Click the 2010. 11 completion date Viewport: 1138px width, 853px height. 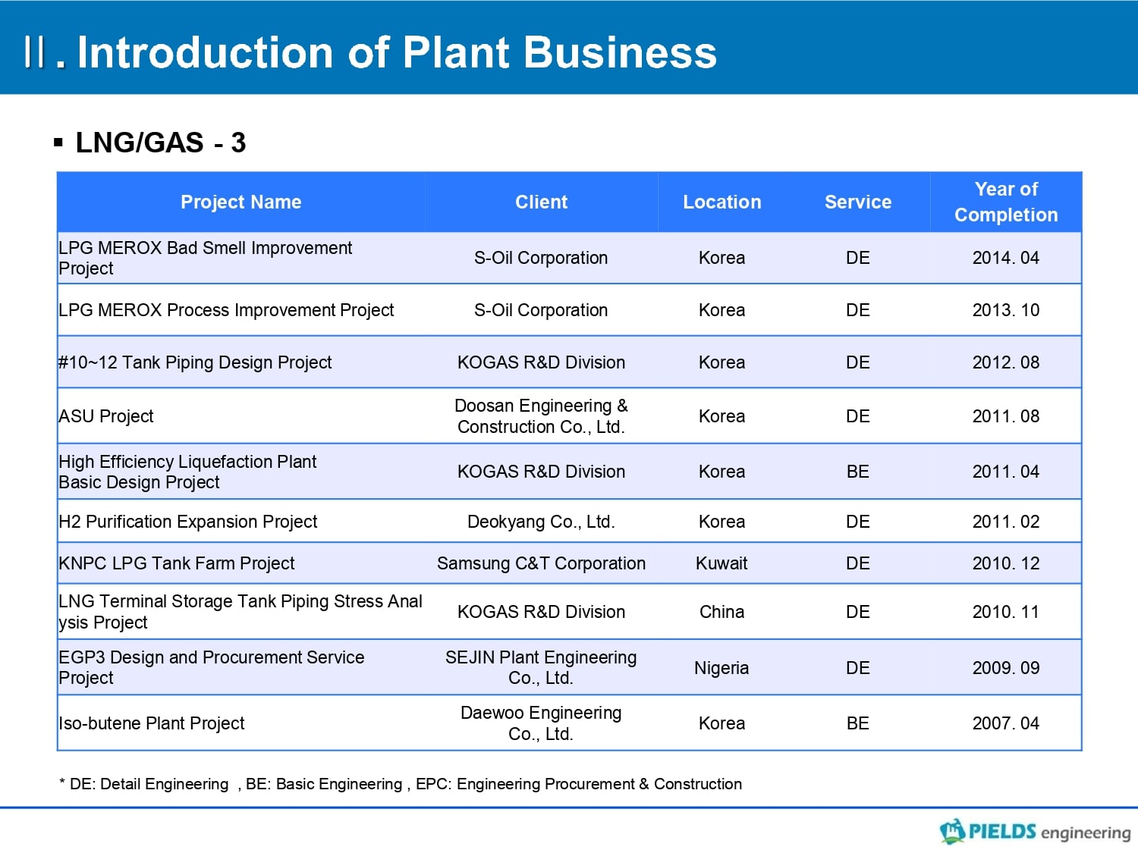(x=1006, y=612)
